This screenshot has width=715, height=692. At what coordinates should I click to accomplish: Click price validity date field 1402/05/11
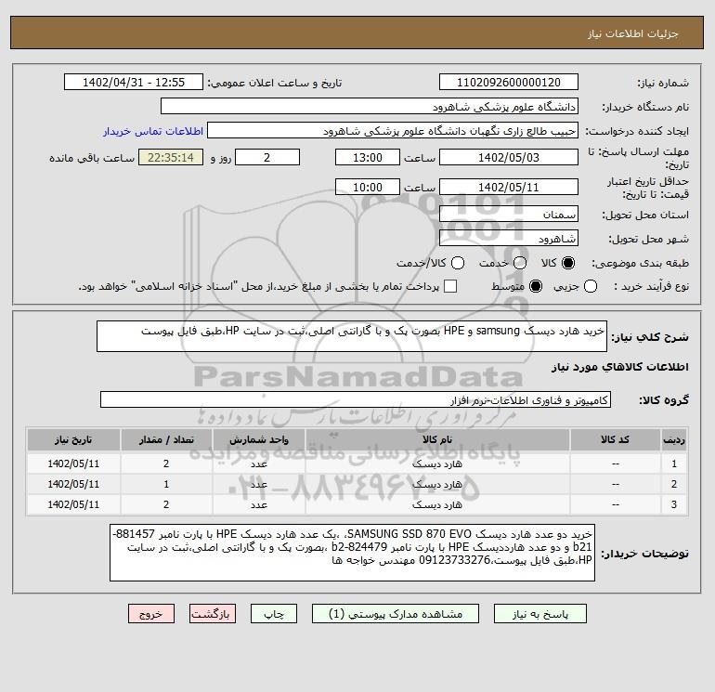tap(509, 187)
